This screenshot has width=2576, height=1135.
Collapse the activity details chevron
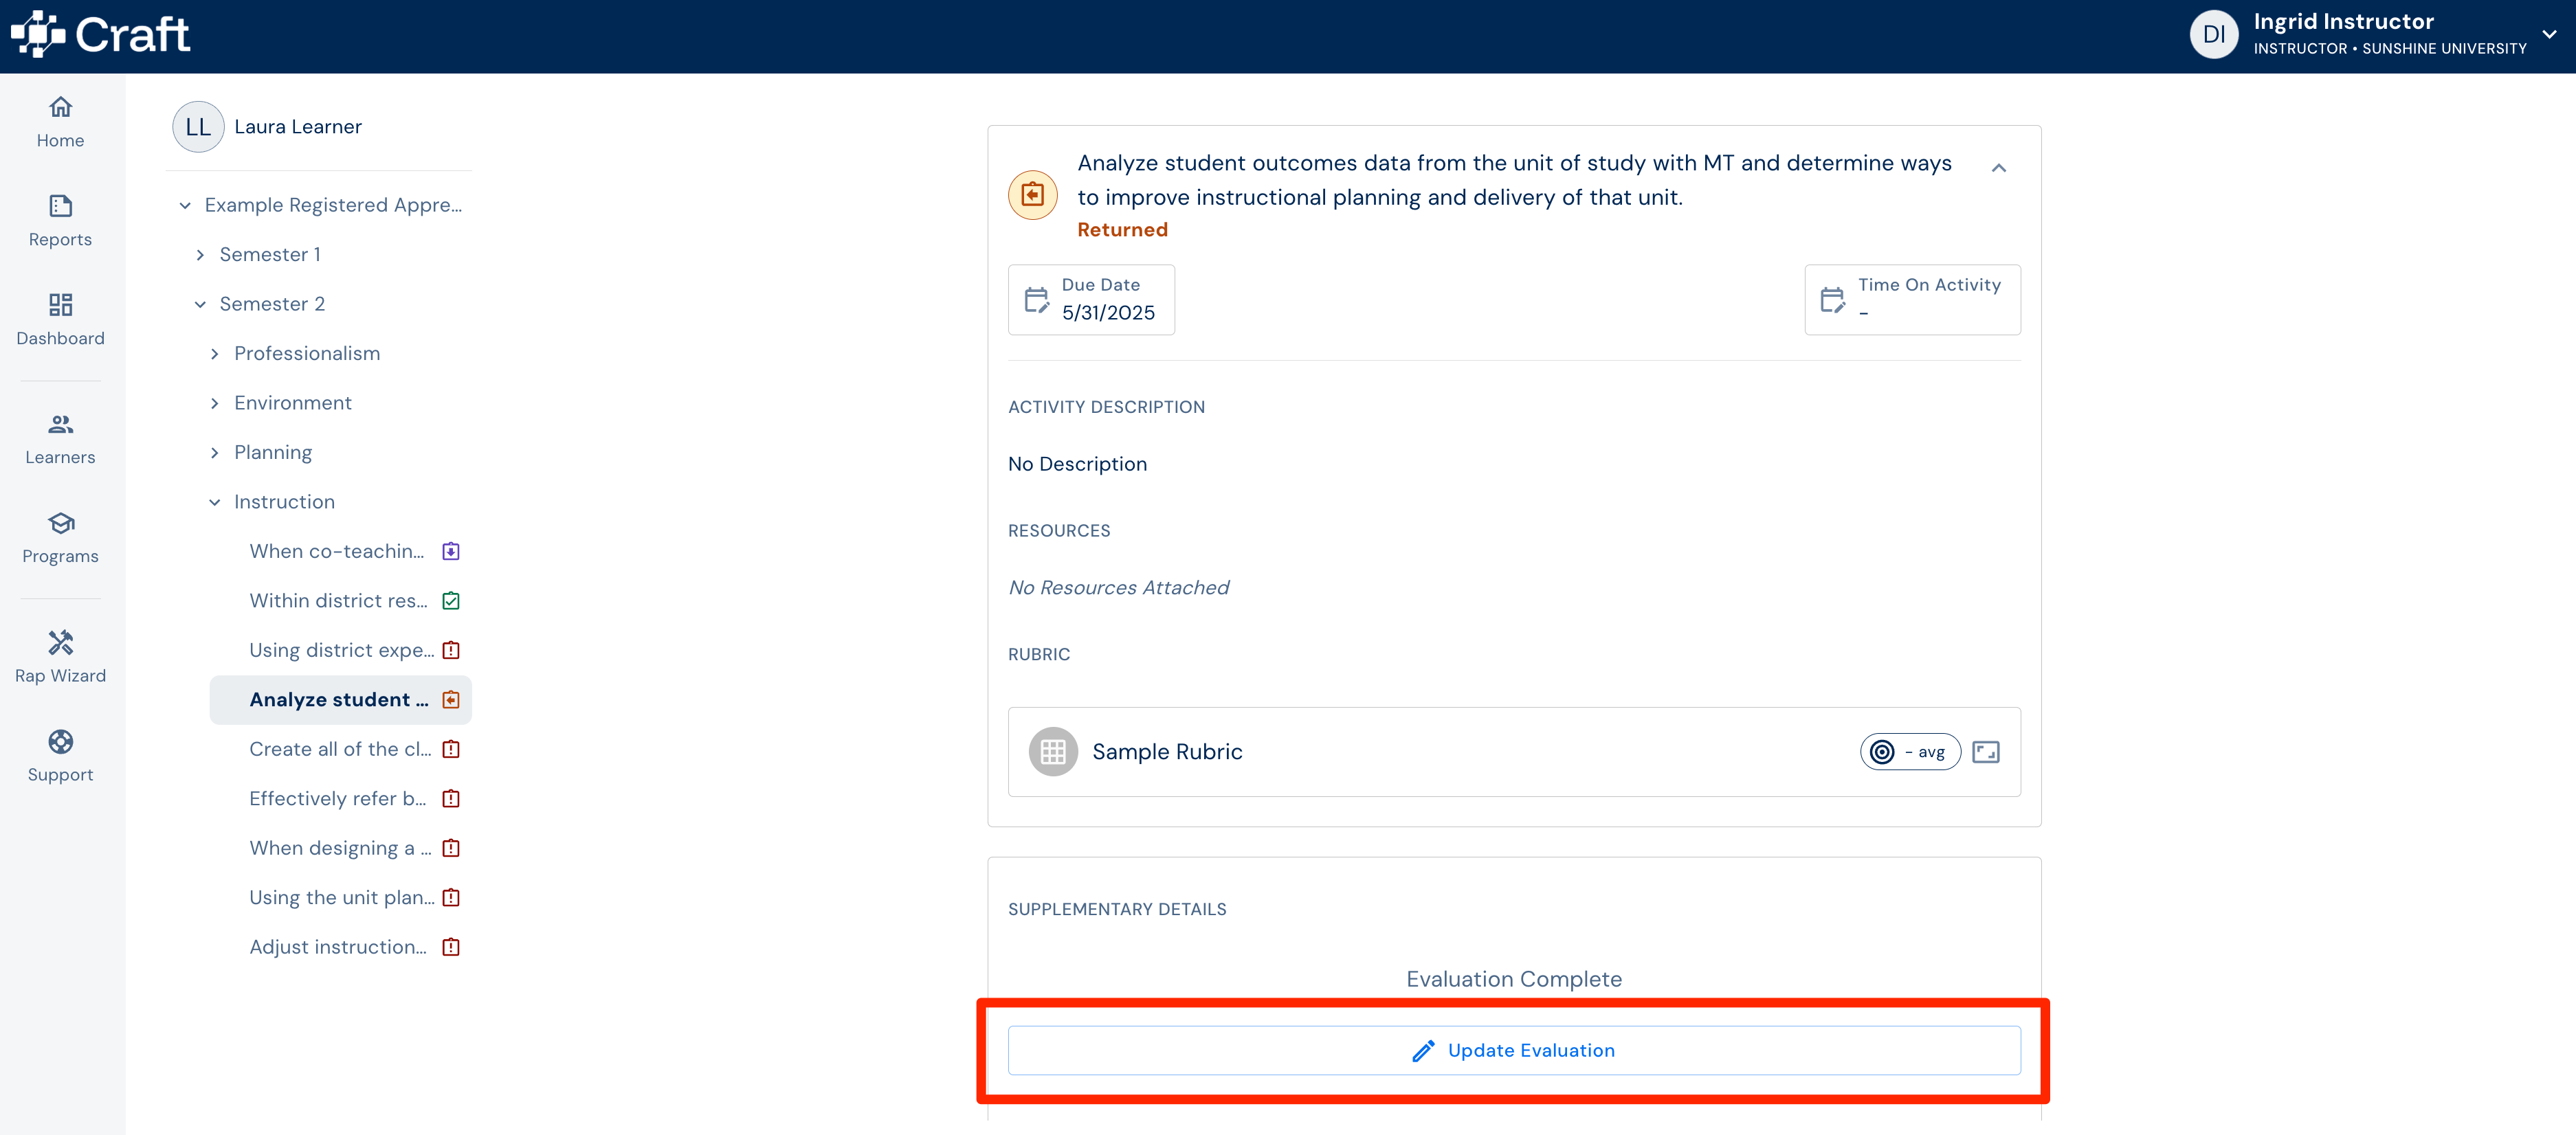click(x=1998, y=168)
